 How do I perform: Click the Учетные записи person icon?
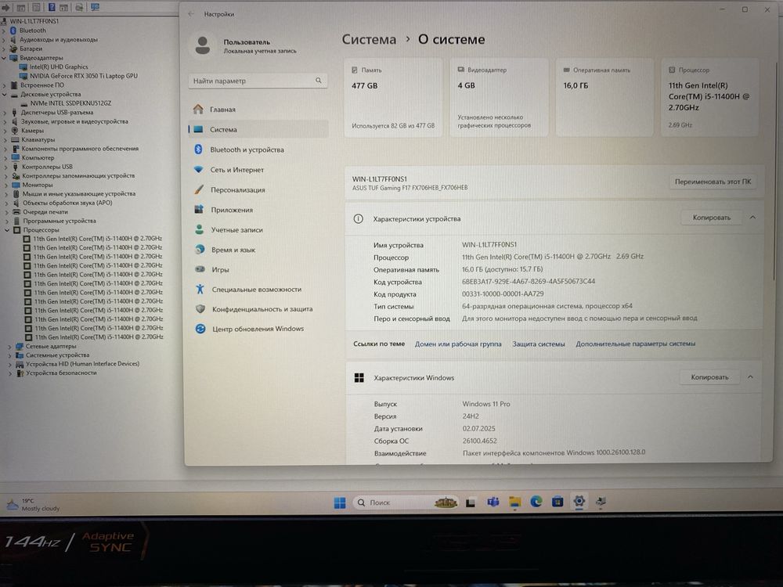point(199,229)
